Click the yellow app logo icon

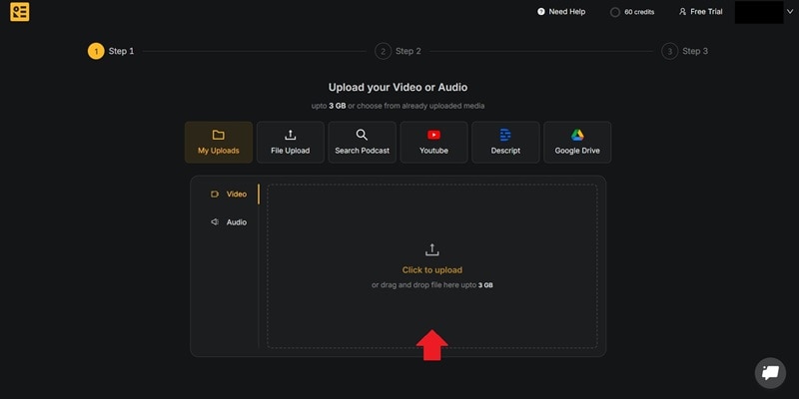(20, 12)
